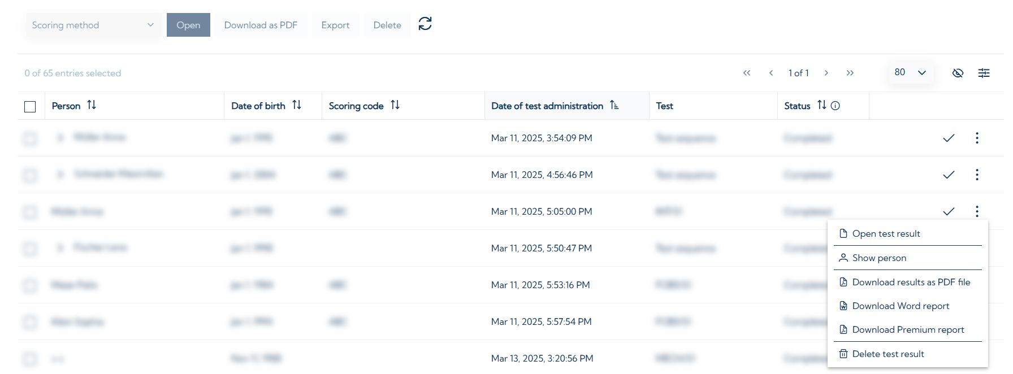Image resolution: width=1013 pixels, height=374 pixels.
Task: Click the column settings sliders icon
Action: [984, 73]
